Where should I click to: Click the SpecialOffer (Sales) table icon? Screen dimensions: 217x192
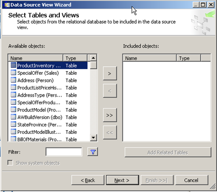click(x=13, y=73)
